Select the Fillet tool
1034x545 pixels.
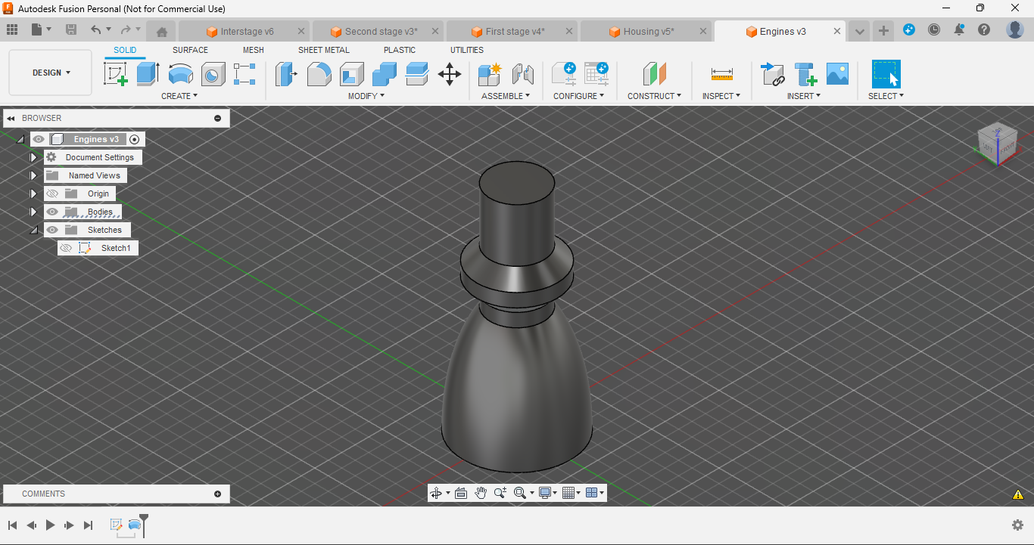[319, 74]
